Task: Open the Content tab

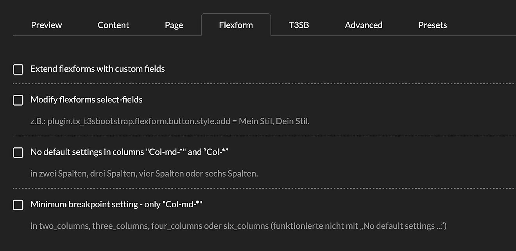Action: (x=113, y=25)
